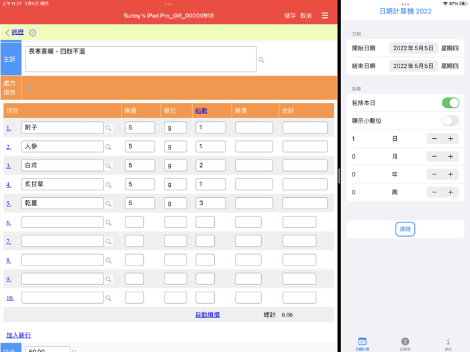Click the 單價 field in the 人參 row

pyautogui.click(x=254, y=146)
